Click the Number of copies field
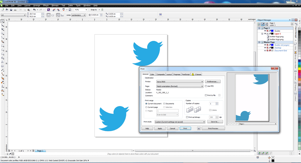 tap(212, 103)
